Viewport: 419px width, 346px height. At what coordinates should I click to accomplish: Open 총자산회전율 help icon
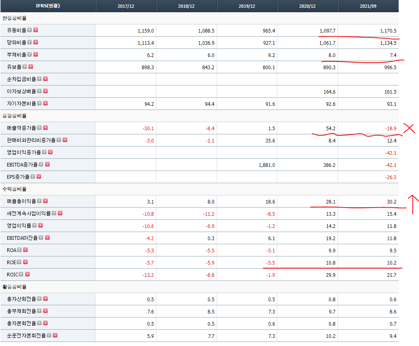tap(39, 299)
